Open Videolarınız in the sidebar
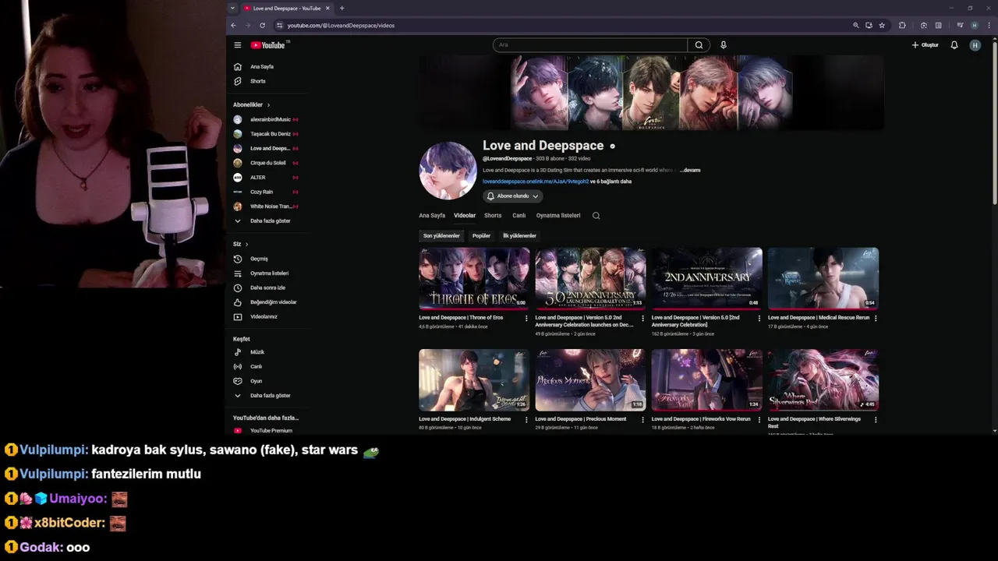Image resolution: width=998 pixels, height=561 pixels. coord(264,317)
